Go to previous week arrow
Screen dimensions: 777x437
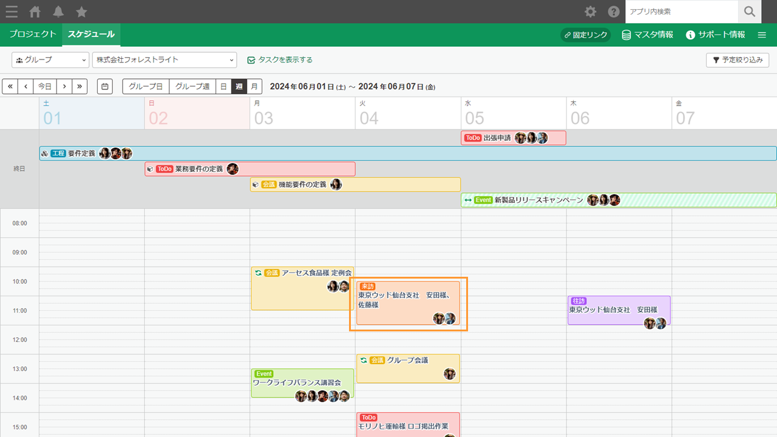click(25, 86)
